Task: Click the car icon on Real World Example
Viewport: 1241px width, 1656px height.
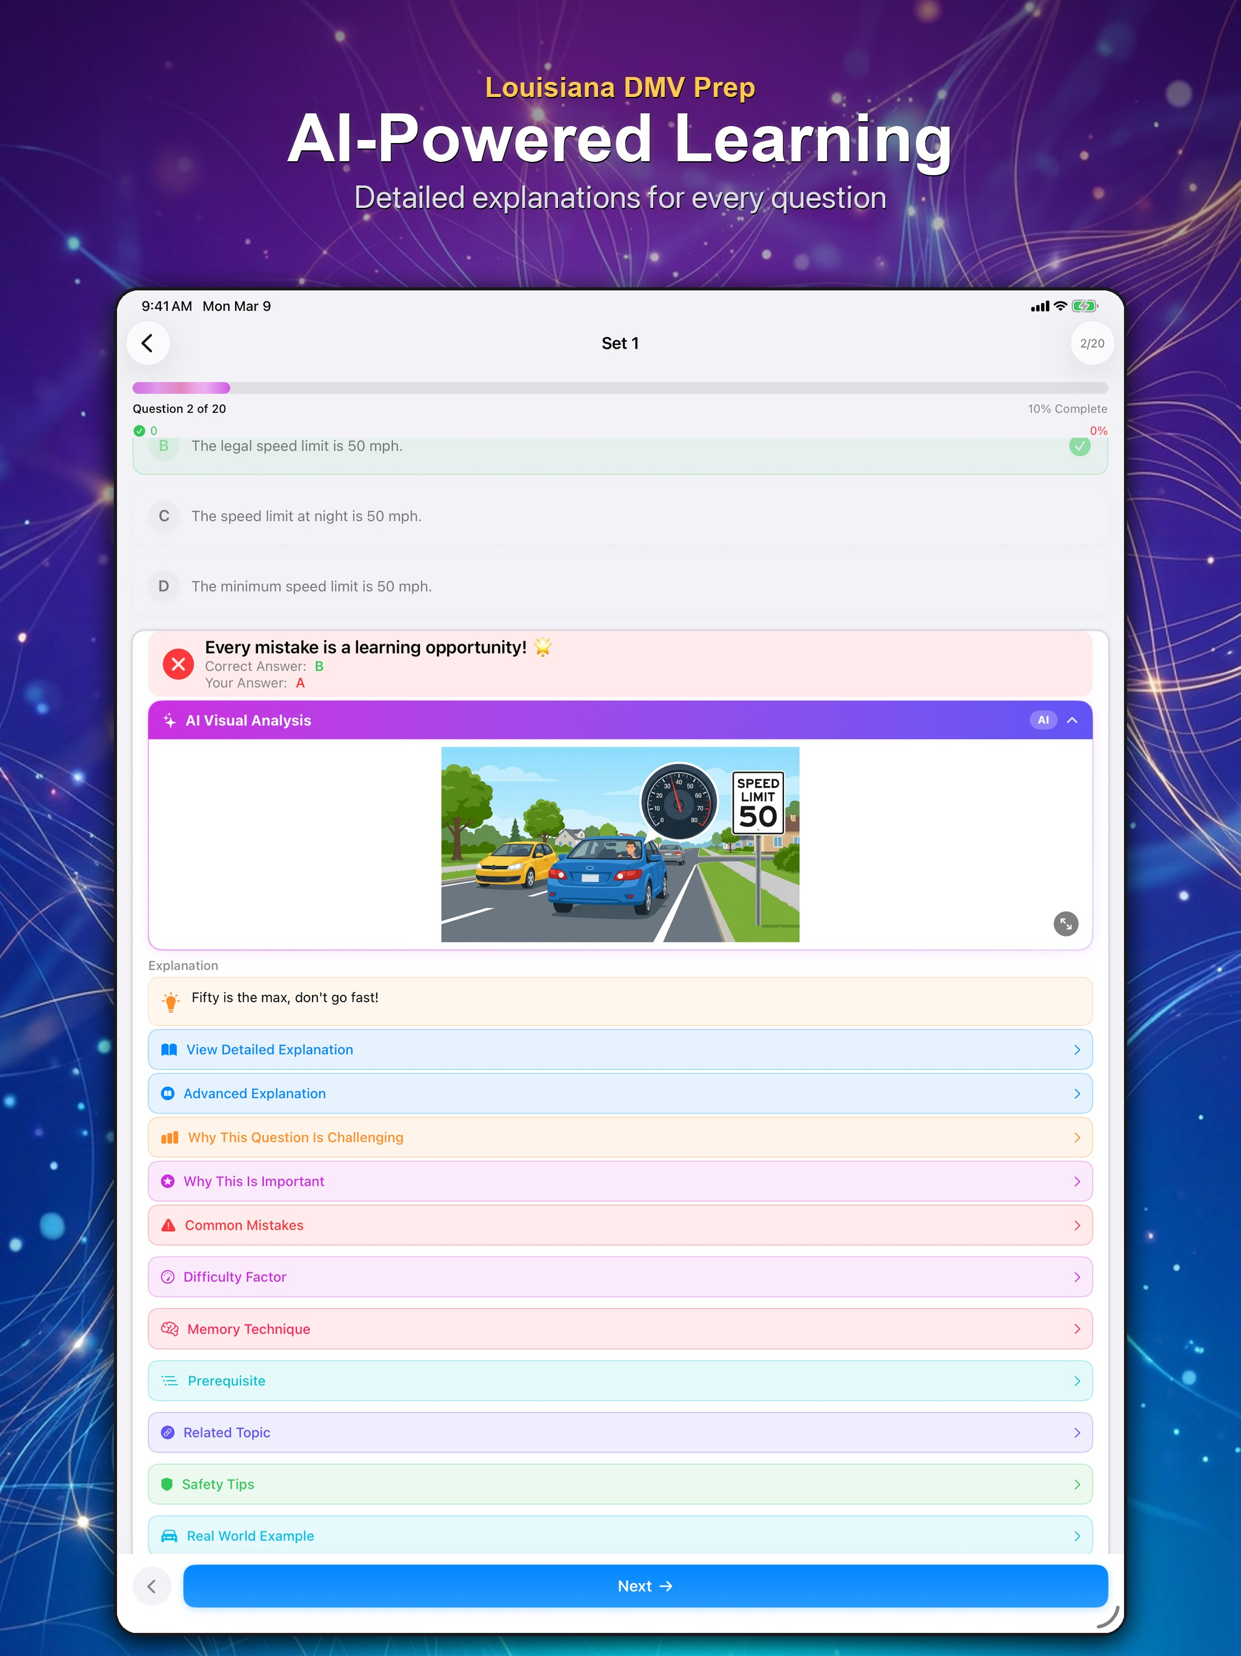Action: [169, 1535]
